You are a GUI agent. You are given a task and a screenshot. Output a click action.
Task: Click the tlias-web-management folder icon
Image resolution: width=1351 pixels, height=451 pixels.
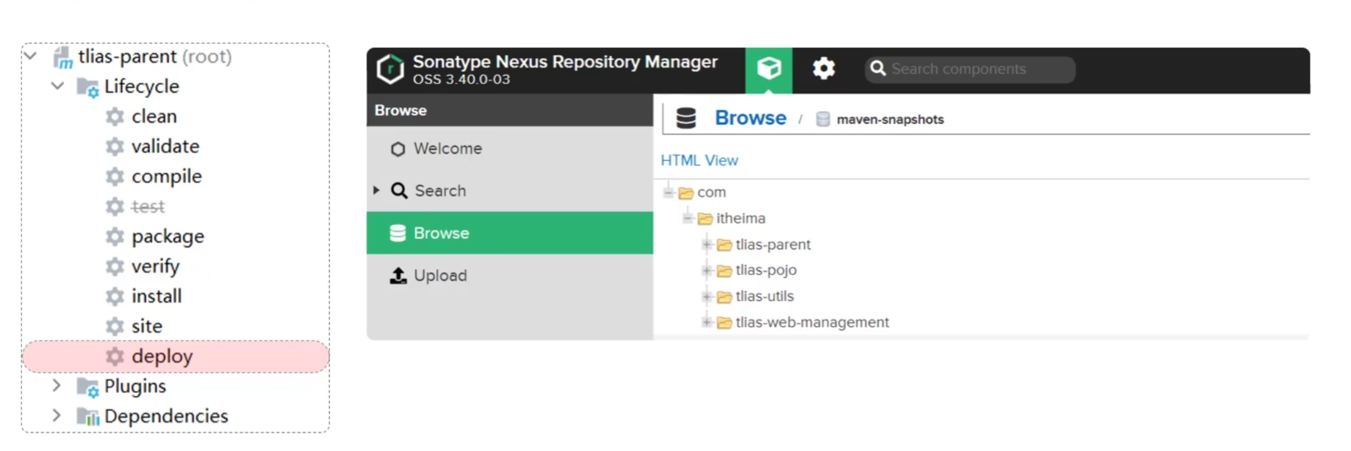pyautogui.click(x=725, y=323)
